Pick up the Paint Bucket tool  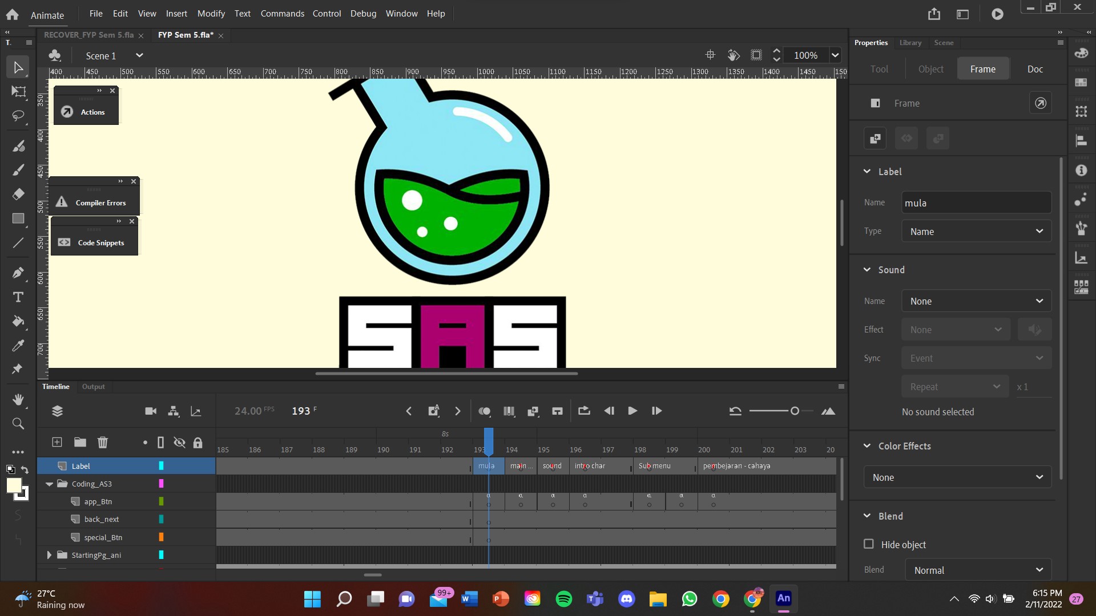pos(18,322)
